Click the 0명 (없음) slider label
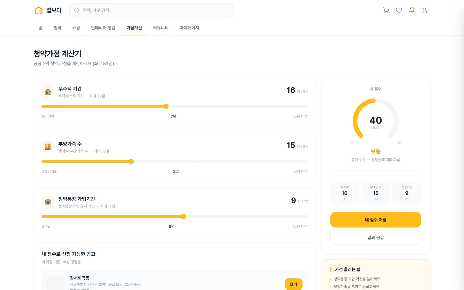 pyautogui.click(x=50, y=171)
